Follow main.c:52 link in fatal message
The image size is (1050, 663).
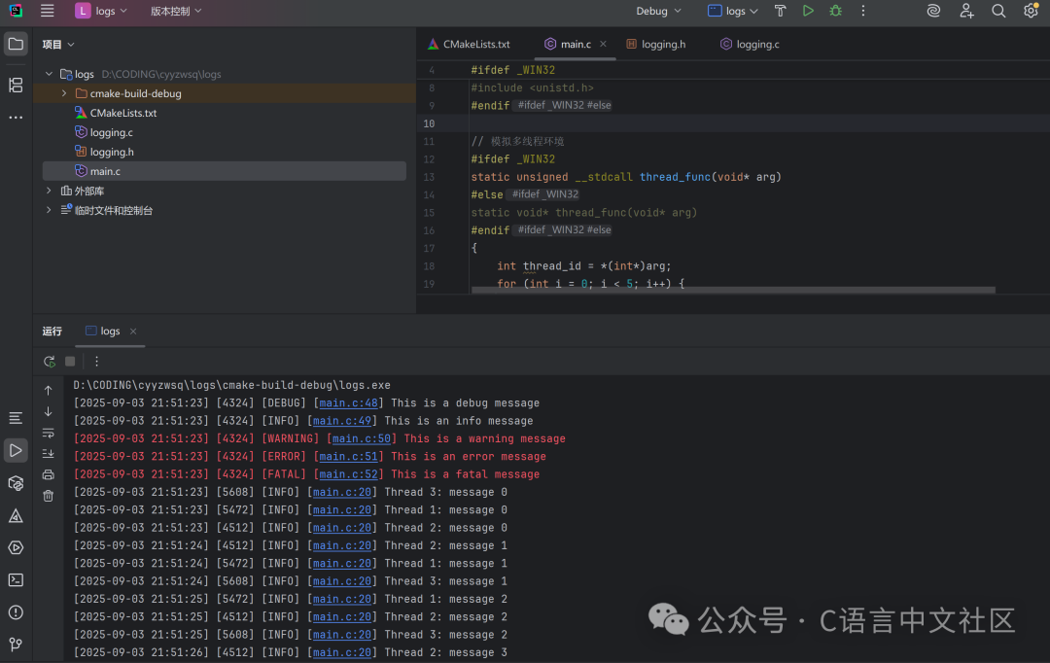[349, 474]
